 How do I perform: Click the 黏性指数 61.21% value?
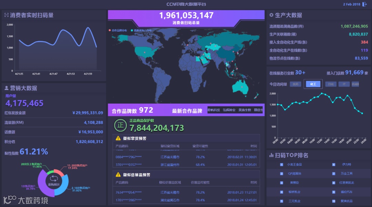(x=34, y=152)
